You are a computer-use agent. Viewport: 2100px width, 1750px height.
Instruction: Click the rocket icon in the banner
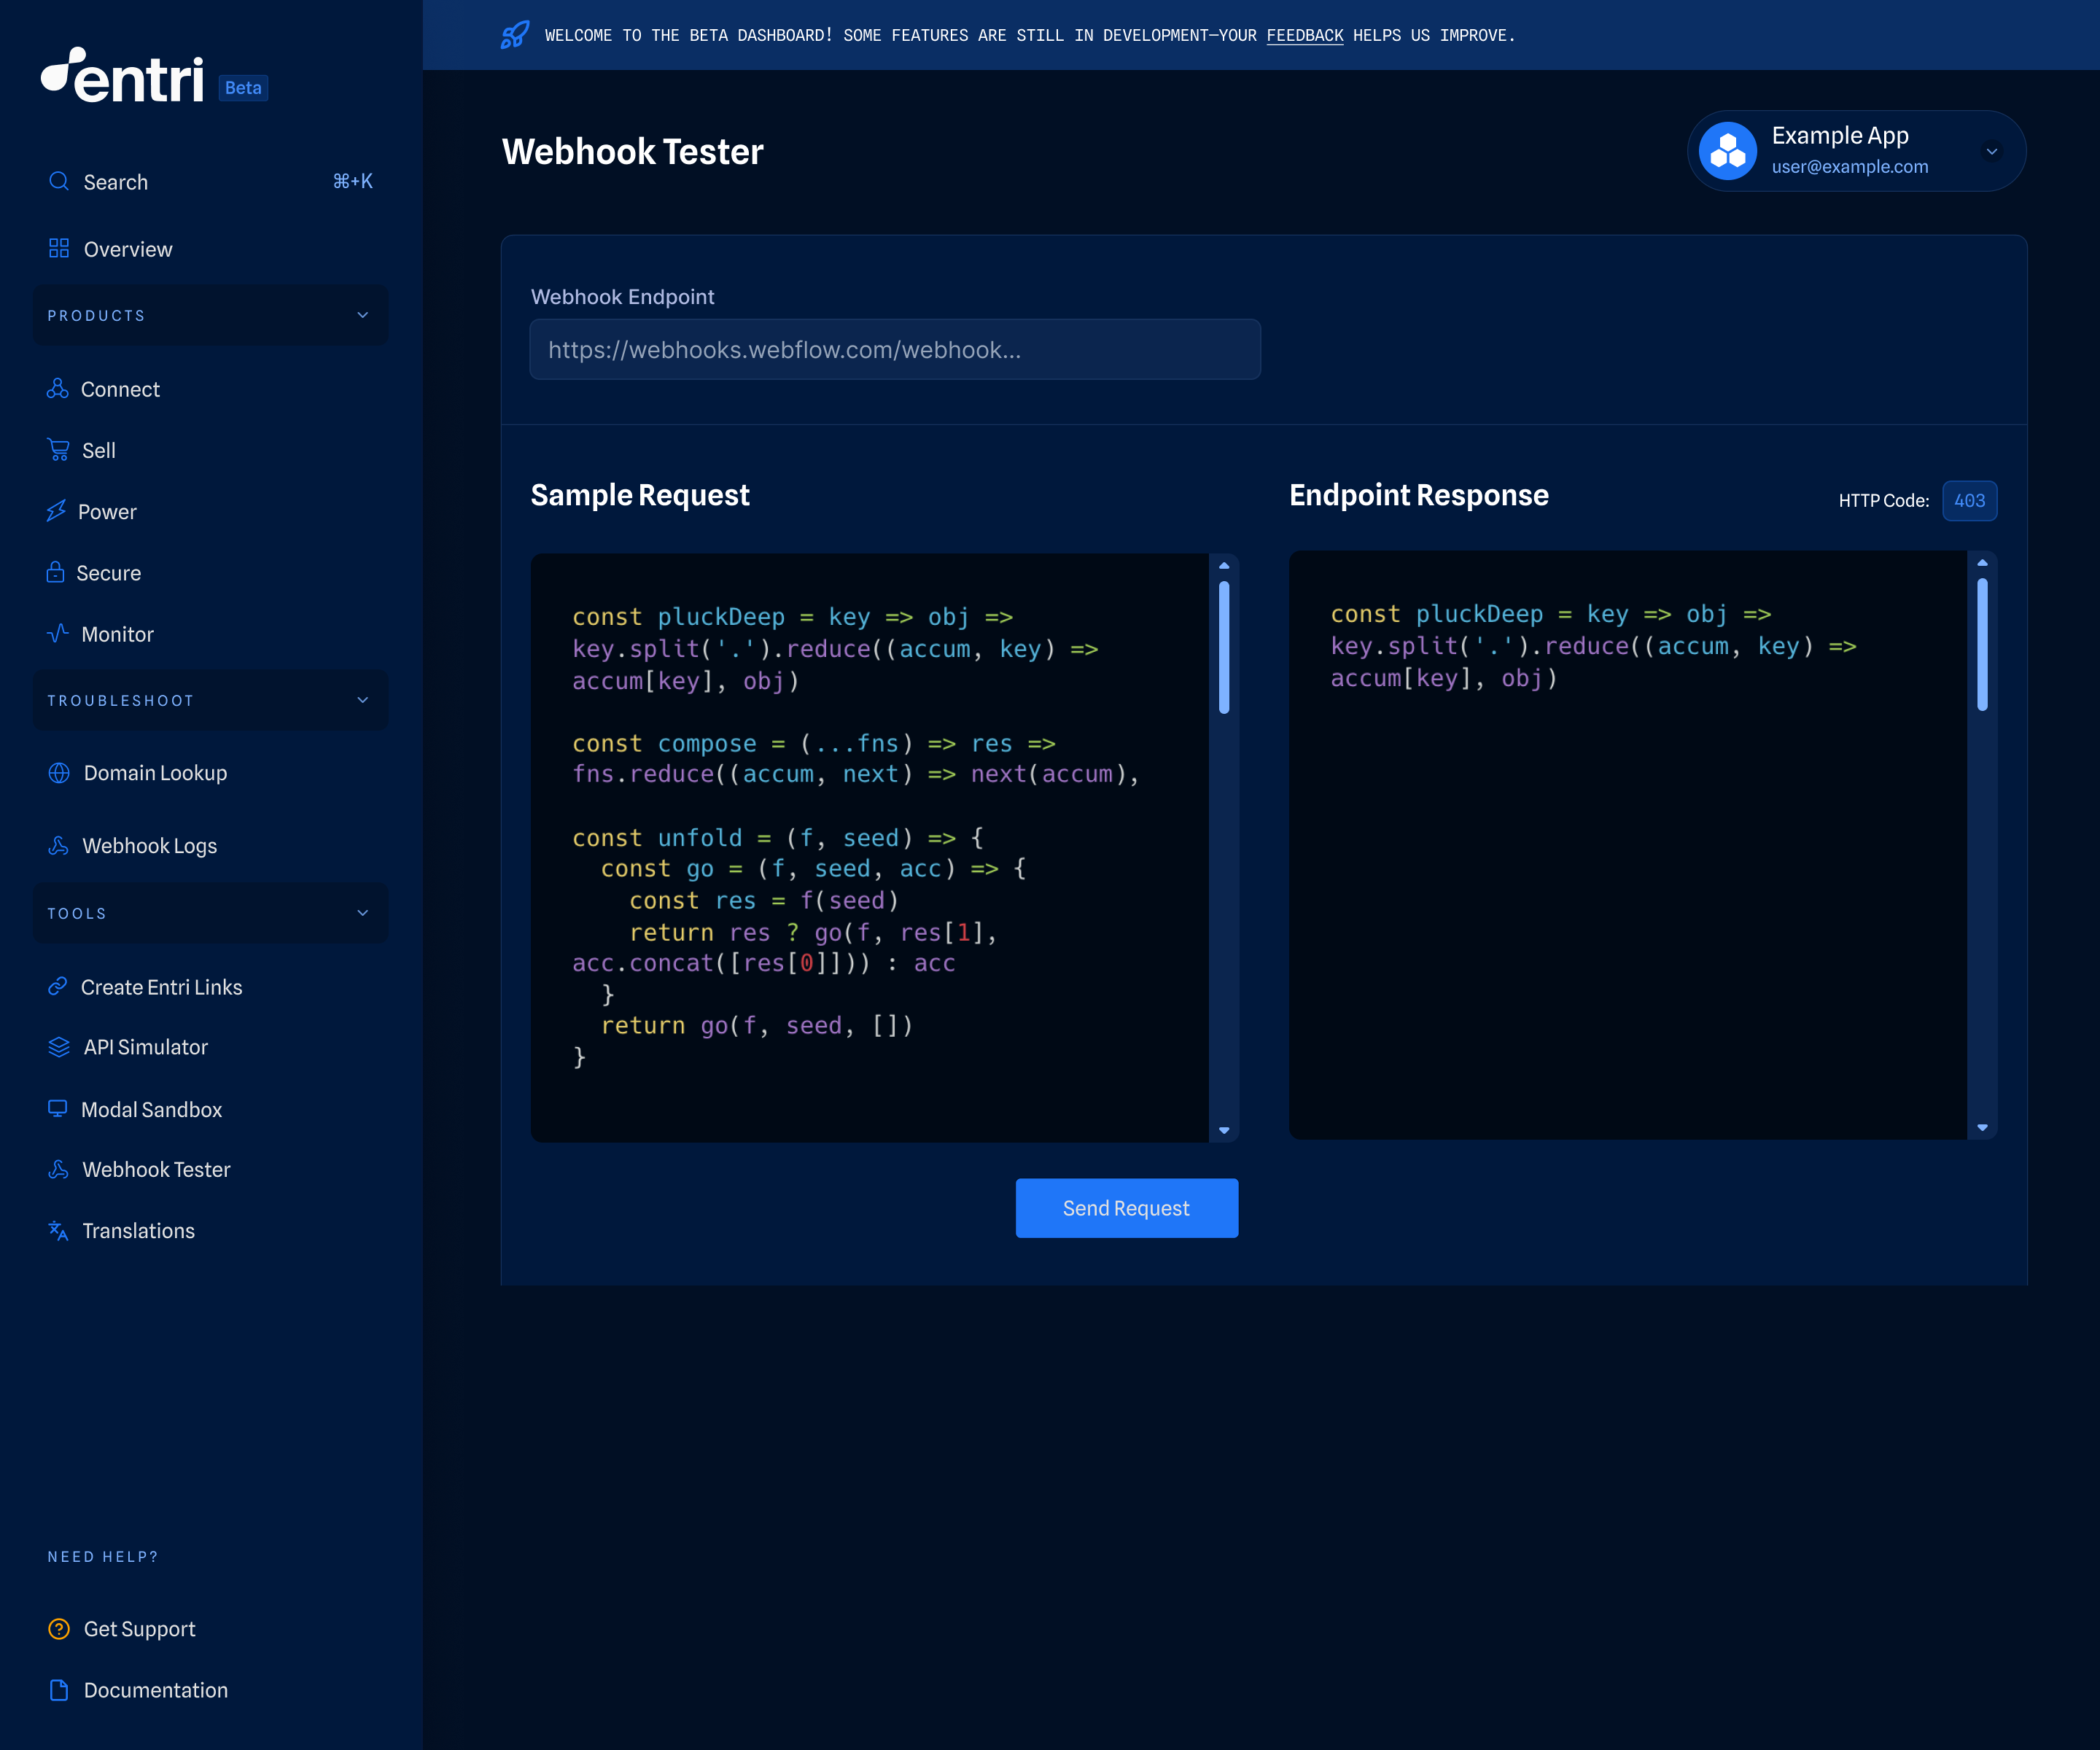coord(515,35)
